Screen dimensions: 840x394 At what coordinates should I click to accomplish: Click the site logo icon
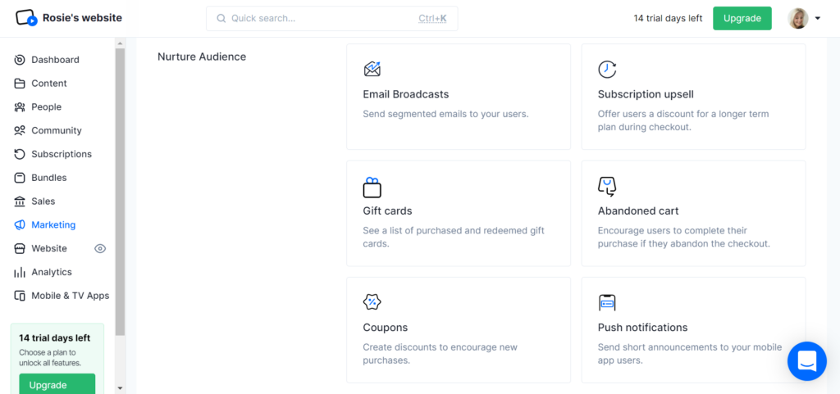(26, 17)
